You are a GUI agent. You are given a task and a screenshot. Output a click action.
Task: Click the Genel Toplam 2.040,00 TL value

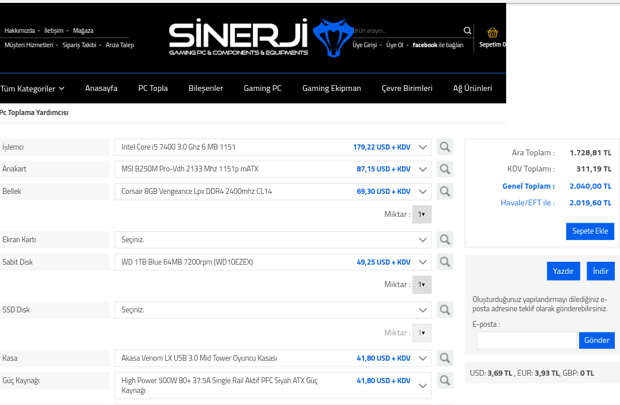coord(590,186)
